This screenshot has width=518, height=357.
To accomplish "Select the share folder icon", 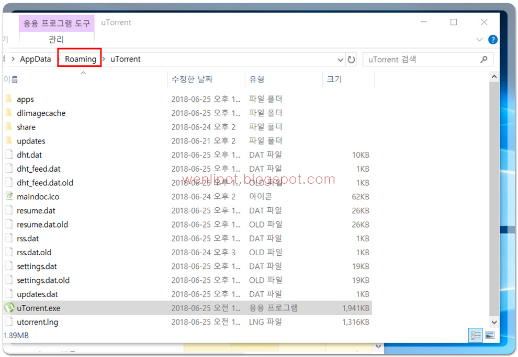I will [9, 127].
